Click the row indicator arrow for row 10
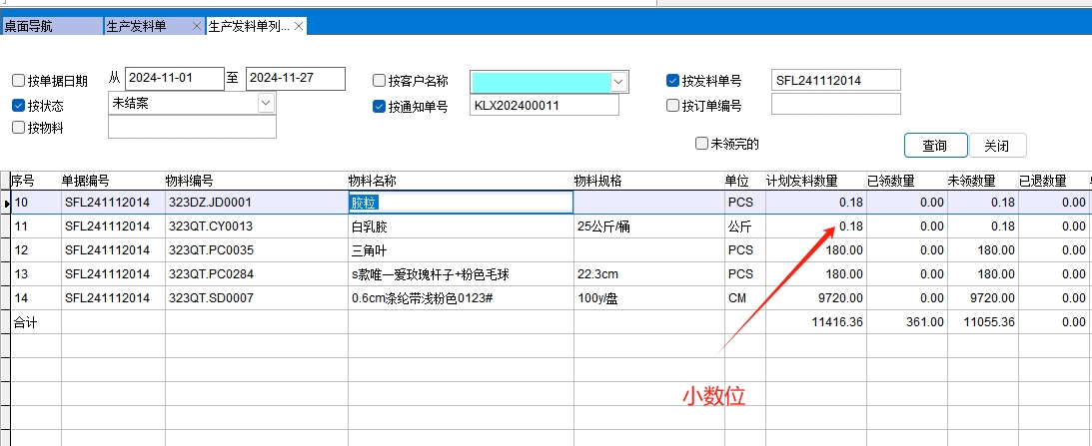Screen dimensions: 1092x446 tap(5, 203)
